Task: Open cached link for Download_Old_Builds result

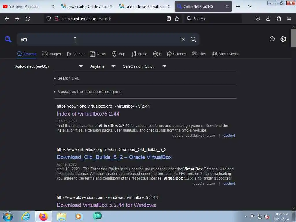Action: [x=229, y=184]
